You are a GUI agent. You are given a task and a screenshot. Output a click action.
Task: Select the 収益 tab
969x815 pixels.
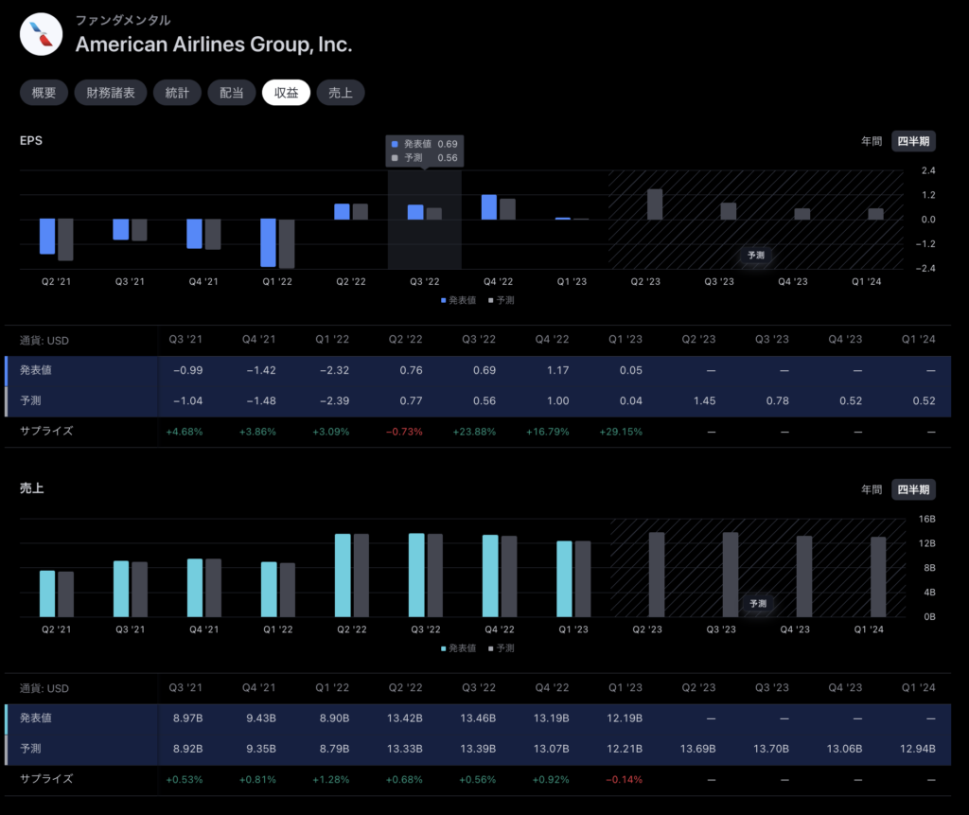pyautogui.click(x=286, y=93)
